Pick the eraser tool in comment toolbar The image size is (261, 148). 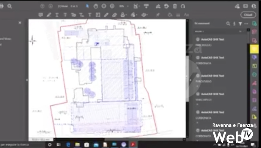tap(115, 15)
